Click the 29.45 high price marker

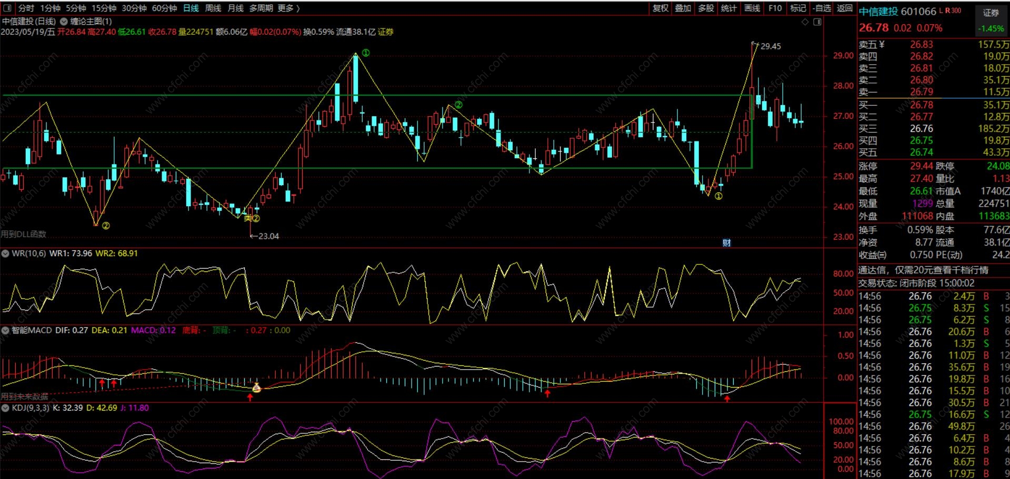click(771, 46)
